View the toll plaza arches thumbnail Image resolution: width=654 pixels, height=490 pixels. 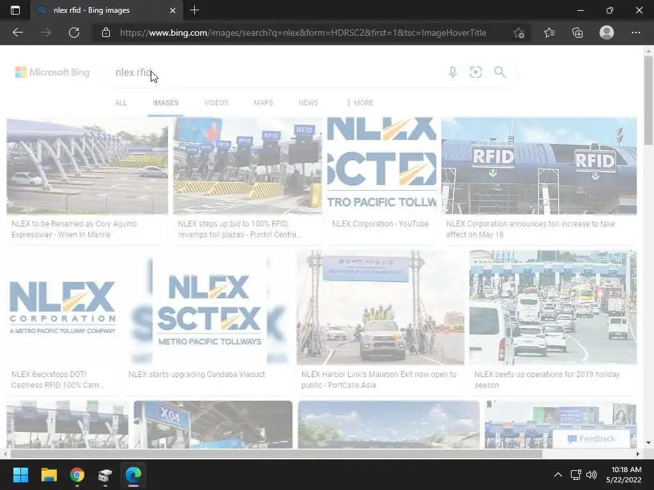click(87, 166)
